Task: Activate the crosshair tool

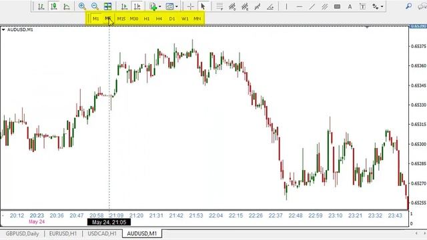Action: point(190,6)
